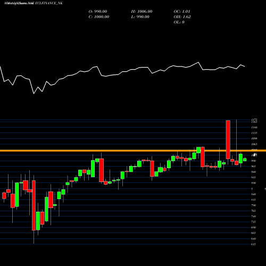The width and height of the screenshot is (266, 266).
Task: Click the 940 price axis label
Action: 254,172
